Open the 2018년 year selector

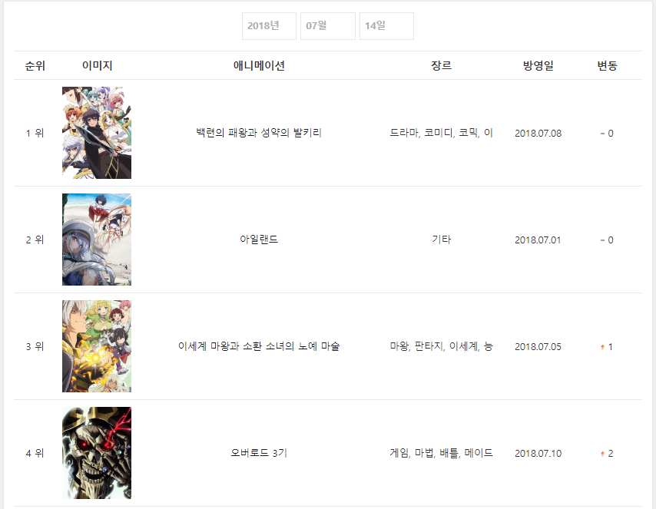point(269,26)
